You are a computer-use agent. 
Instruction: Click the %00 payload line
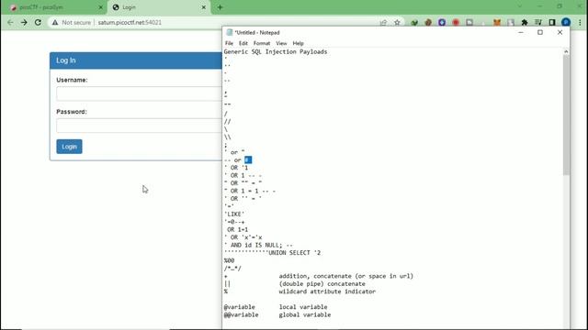229,260
